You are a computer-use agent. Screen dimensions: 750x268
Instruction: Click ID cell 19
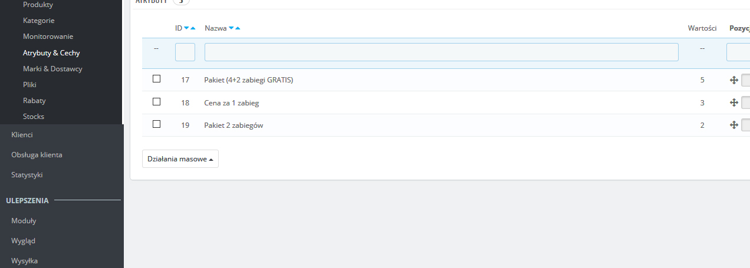(185, 125)
